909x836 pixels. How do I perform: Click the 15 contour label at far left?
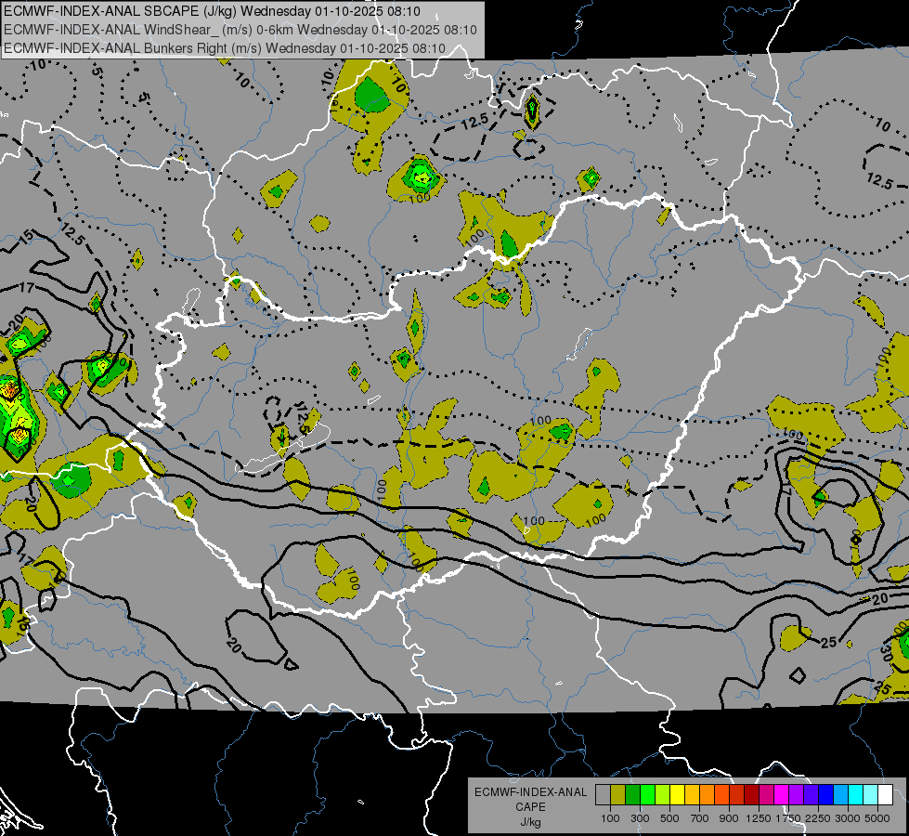[25, 236]
